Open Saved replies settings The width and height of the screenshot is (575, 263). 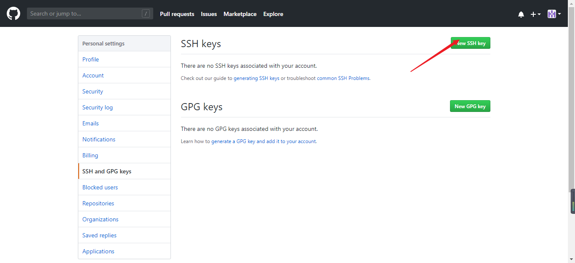[x=125, y=235]
